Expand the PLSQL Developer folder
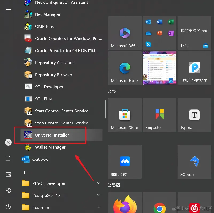This screenshot has width=214, height=213. point(61,183)
